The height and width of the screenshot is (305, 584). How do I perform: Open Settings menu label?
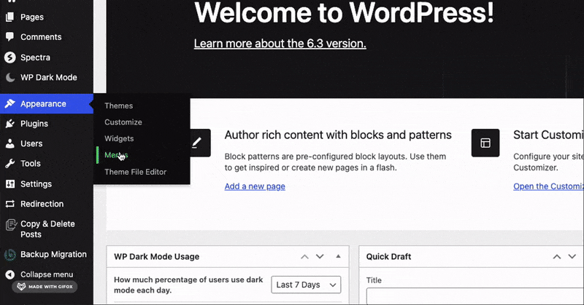[x=36, y=183]
